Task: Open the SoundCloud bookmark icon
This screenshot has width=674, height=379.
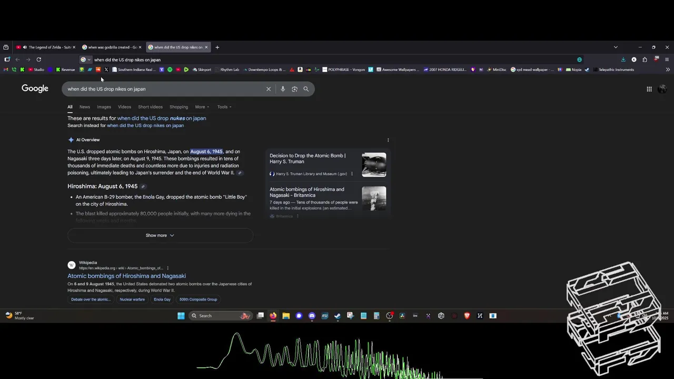Action: click(x=98, y=69)
